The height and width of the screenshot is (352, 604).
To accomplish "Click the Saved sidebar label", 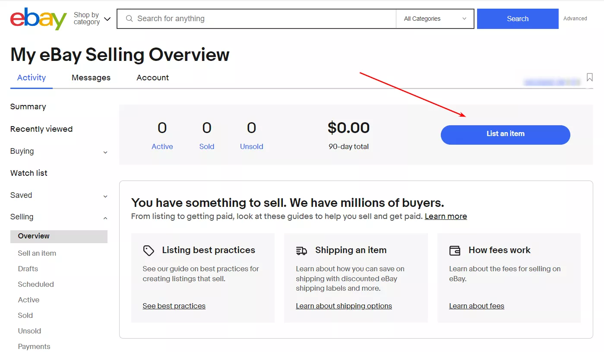I will click(x=21, y=195).
